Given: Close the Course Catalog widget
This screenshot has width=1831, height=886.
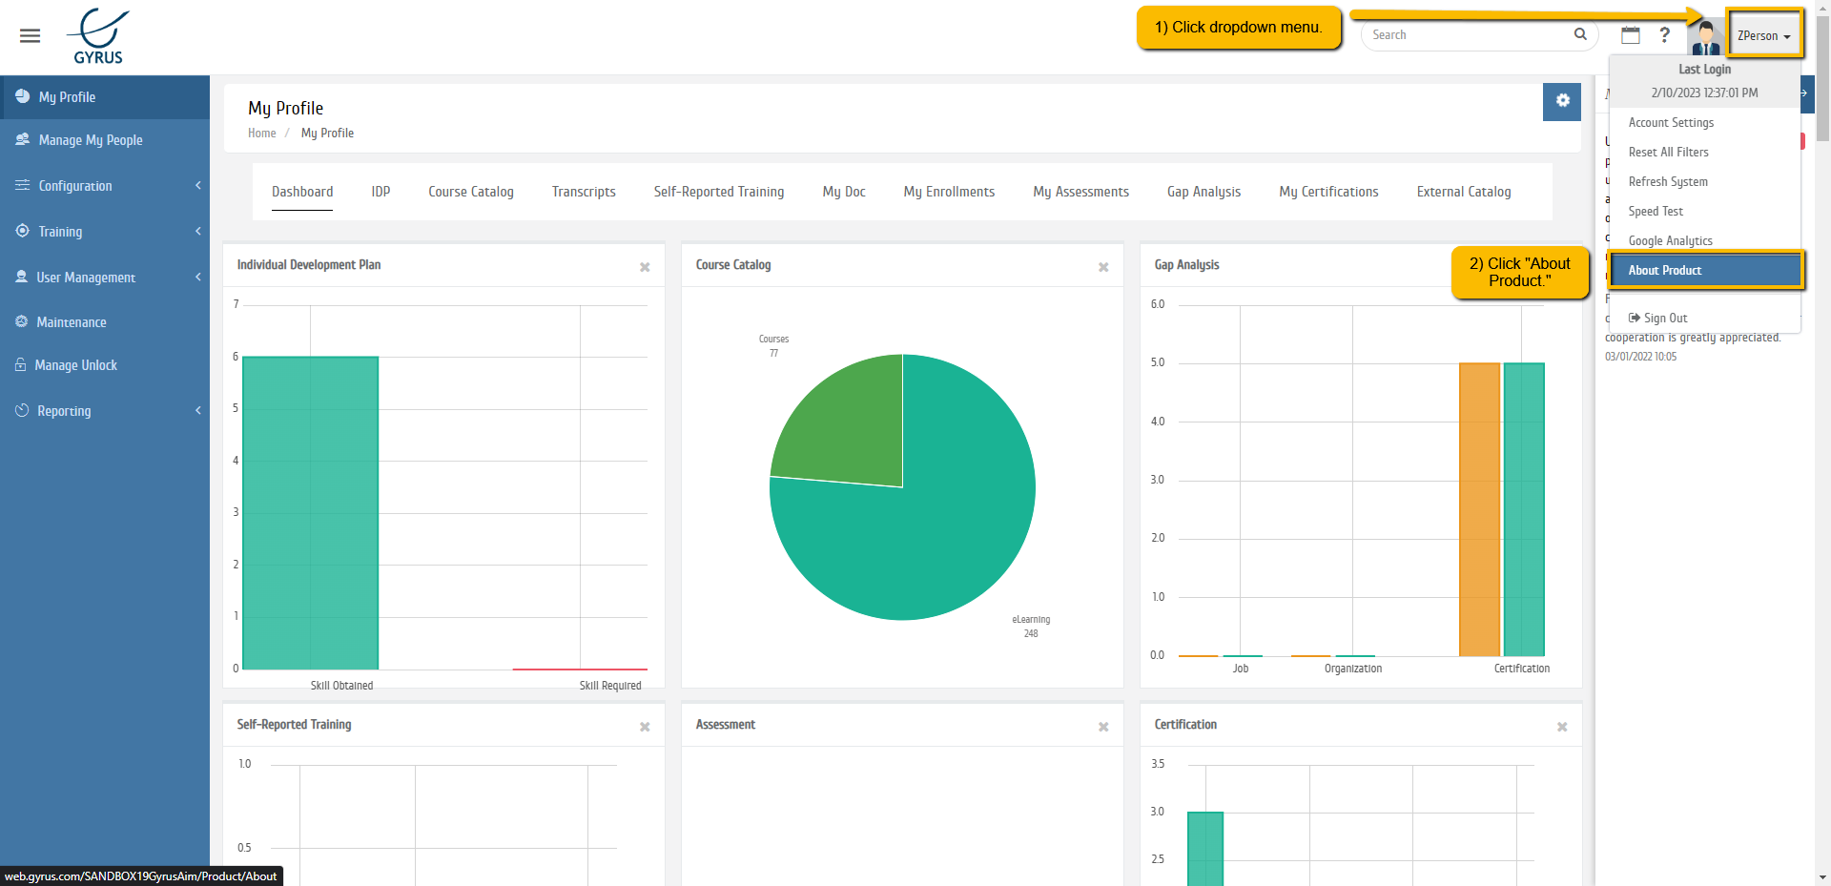Looking at the screenshot, I should pyautogui.click(x=1103, y=267).
